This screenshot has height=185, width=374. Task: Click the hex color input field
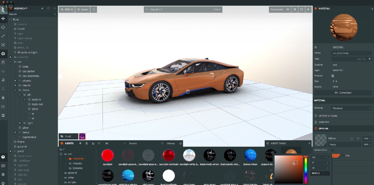pyautogui.click(x=320, y=173)
